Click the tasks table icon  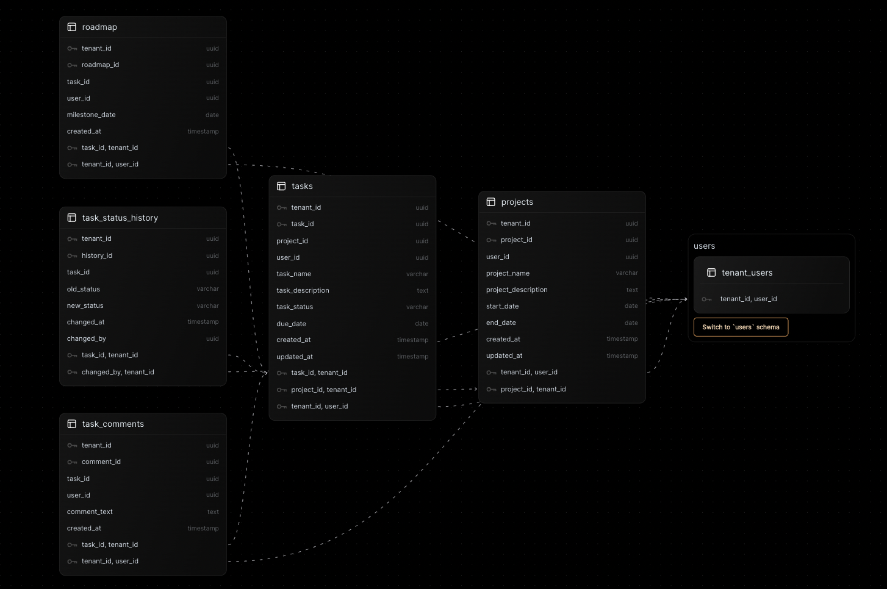[281, 186]
